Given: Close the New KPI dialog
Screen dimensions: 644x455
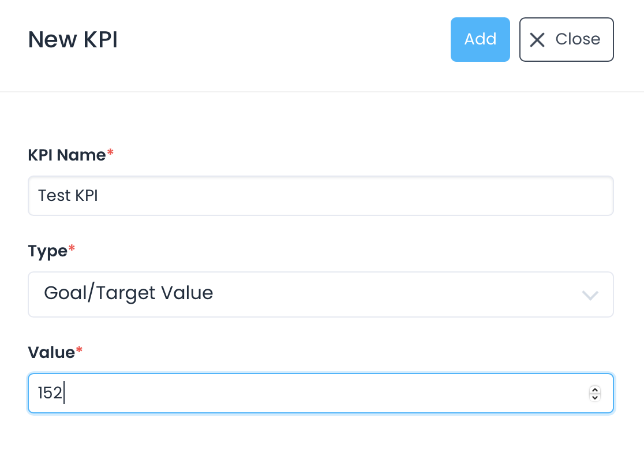Looking at the screenshot, I should click(566, 39).
